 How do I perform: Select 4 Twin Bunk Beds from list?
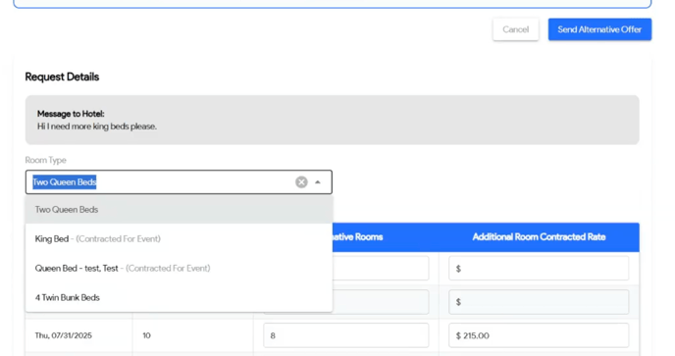point(180,297)
